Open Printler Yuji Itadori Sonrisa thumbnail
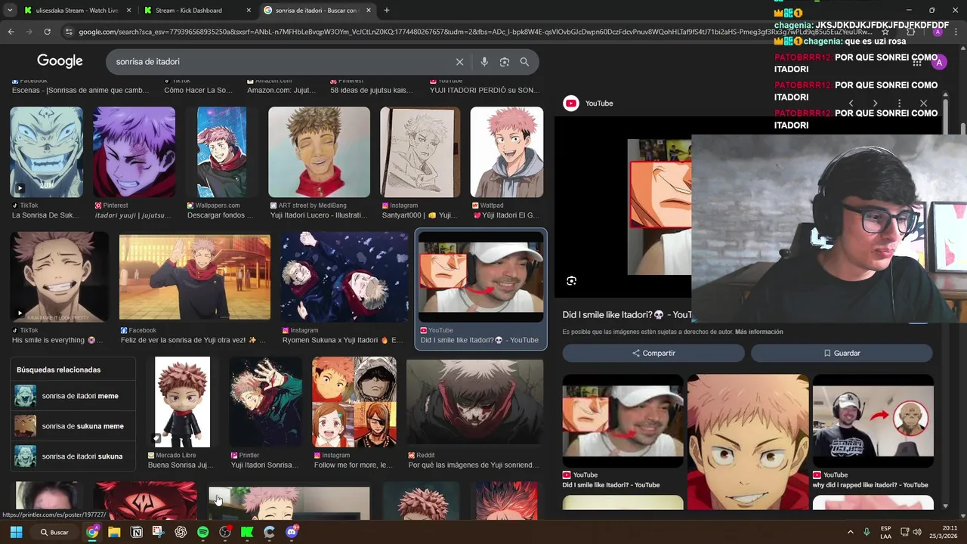 point(265,402)
